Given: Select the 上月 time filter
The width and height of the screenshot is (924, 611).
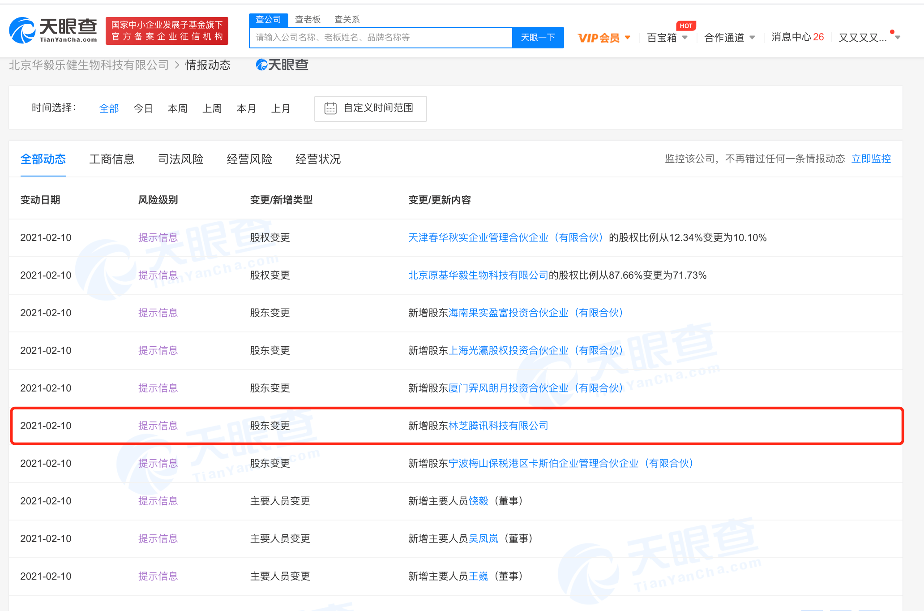Looking at the screenshot, I should (x=281, y=108).
